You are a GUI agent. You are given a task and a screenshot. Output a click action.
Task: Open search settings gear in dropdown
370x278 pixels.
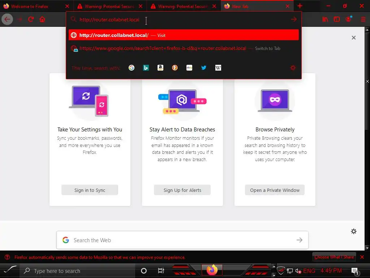tap(293, 68)
